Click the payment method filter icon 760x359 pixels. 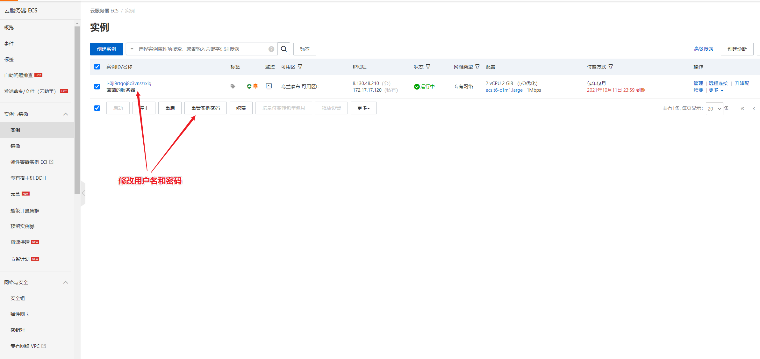click(x=611, y=67)
